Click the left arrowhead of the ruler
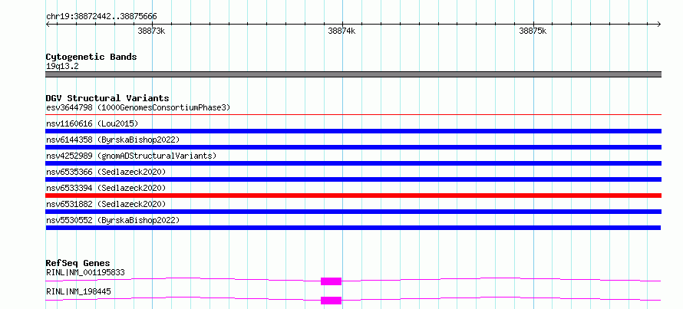 tap(48, 25)
